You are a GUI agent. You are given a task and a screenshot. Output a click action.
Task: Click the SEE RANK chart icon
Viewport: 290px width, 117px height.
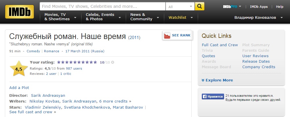point(167,35)
